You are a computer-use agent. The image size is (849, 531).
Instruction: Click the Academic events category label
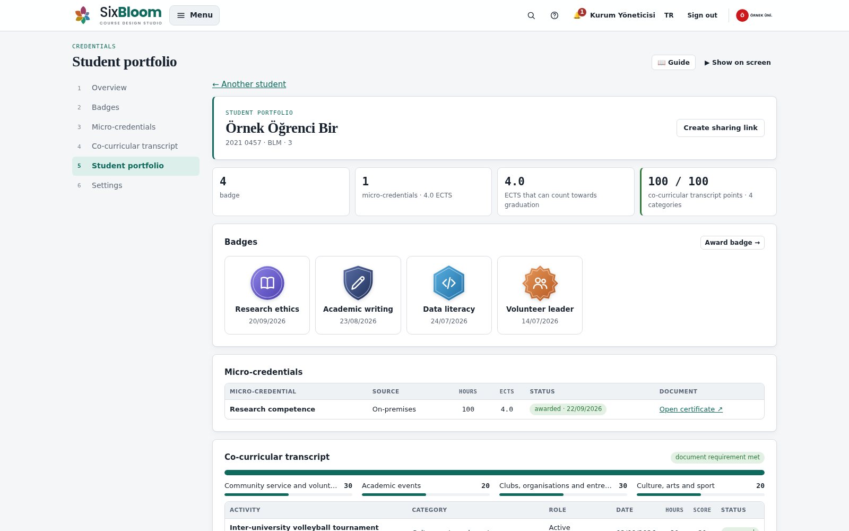point(391,485)
